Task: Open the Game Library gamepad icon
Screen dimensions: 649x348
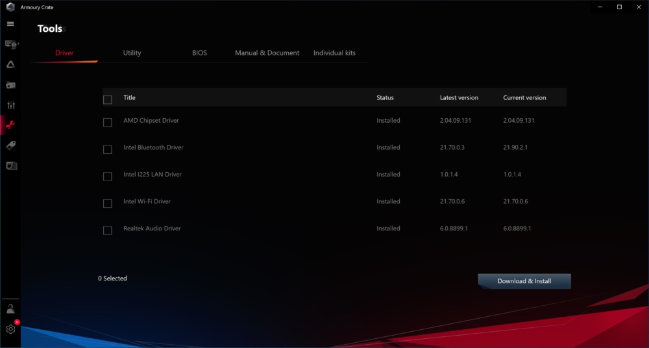Action: [x=10, y=85]
